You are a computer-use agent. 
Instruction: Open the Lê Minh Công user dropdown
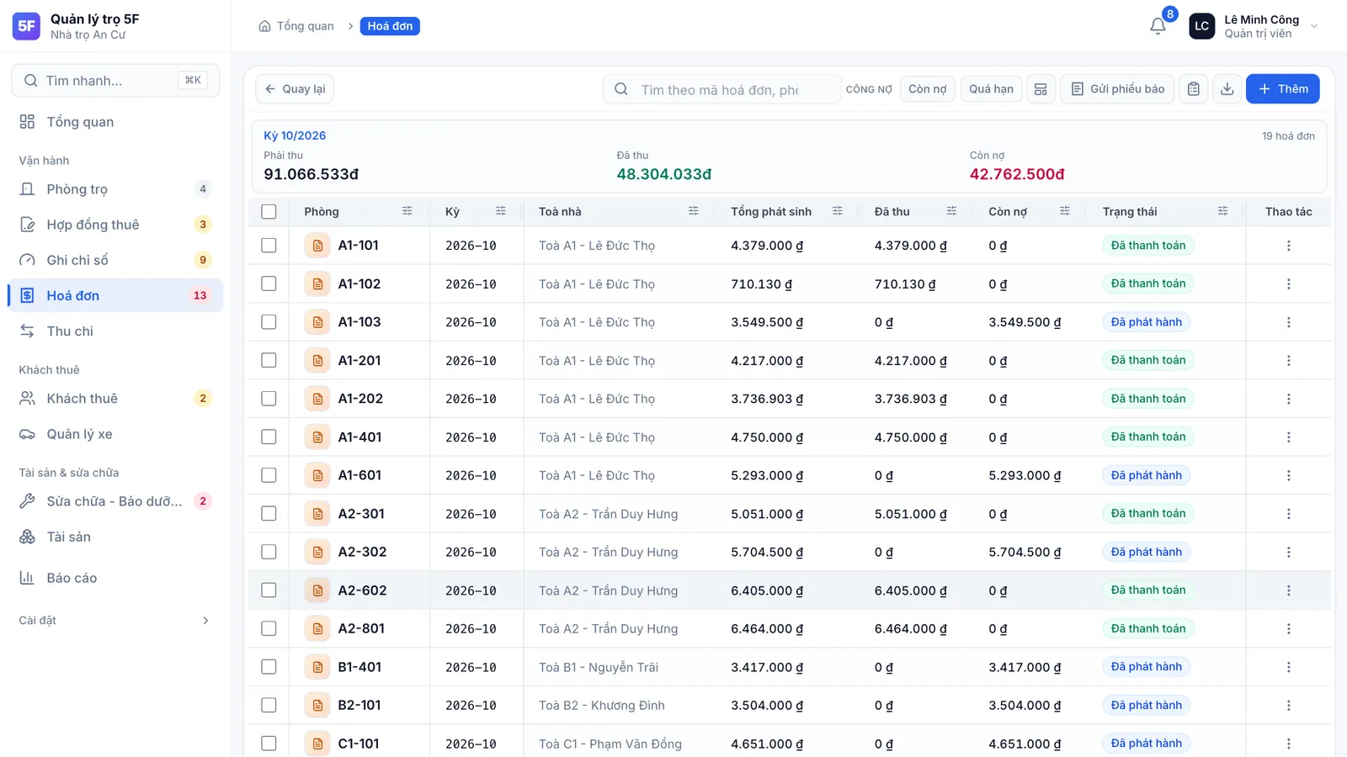coord(1254,26)
